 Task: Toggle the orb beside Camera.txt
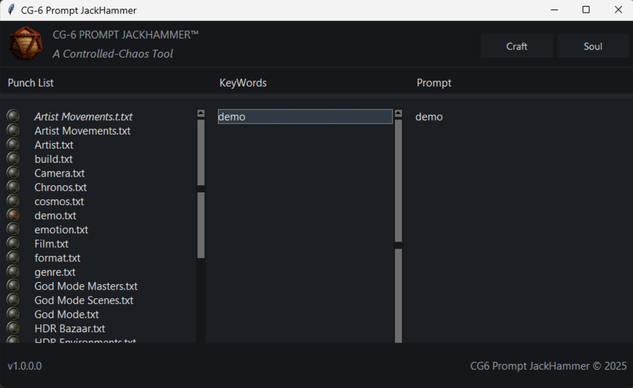(13, 173)
